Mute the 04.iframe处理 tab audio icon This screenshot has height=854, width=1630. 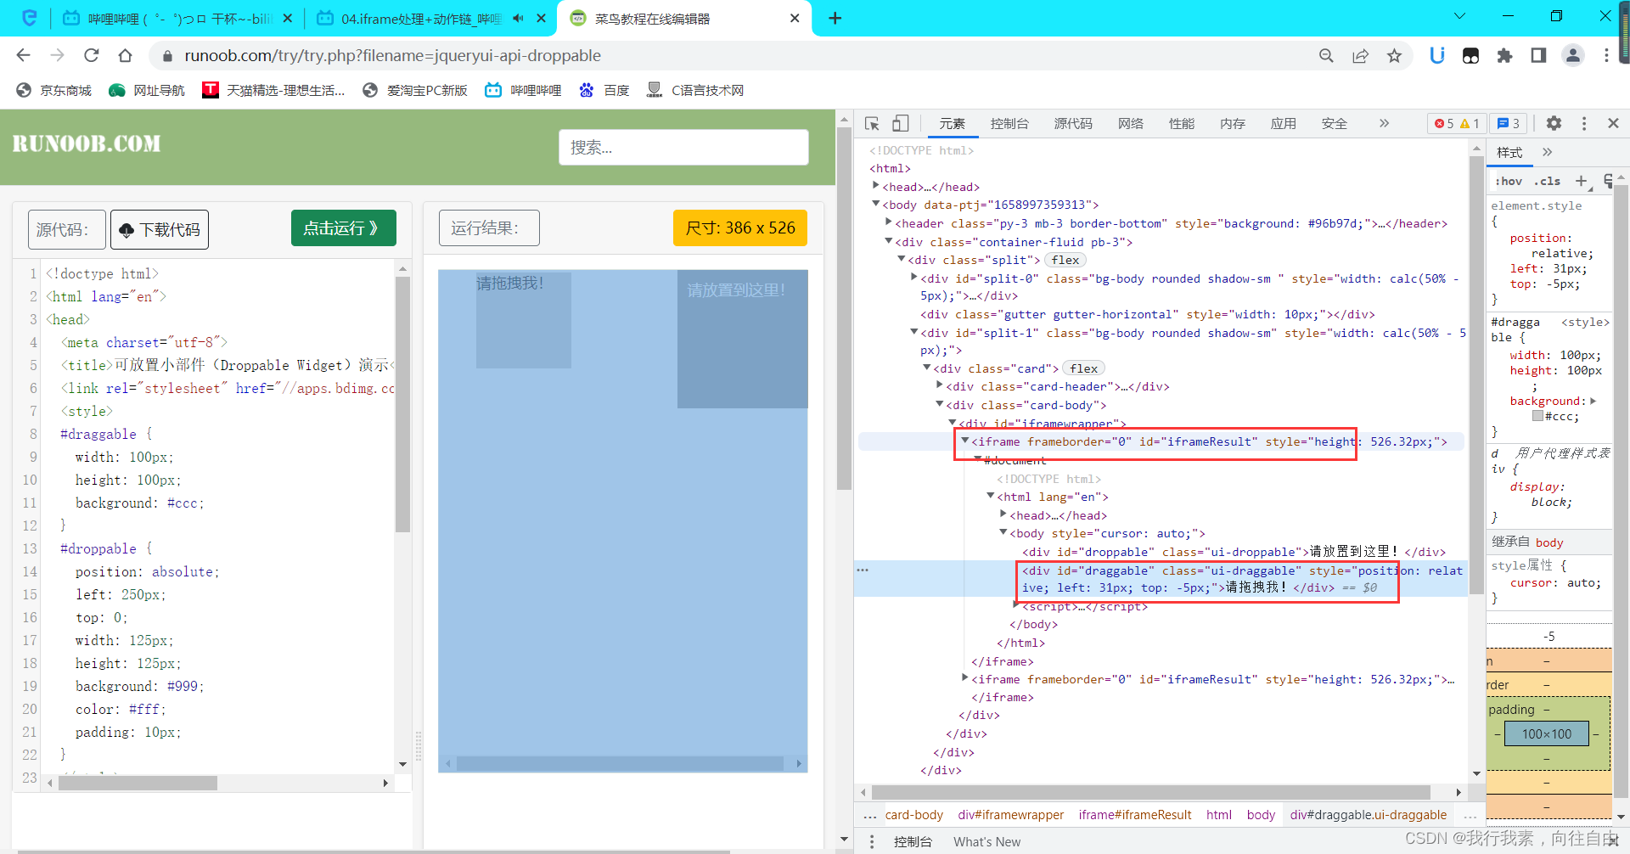[518, 18]
